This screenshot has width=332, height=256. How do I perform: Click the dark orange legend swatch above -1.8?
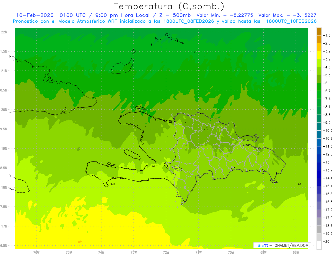[x=319, y=31]
